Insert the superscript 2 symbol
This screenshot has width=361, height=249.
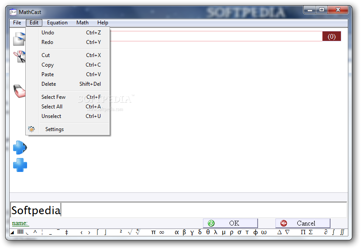pos(121,231)
